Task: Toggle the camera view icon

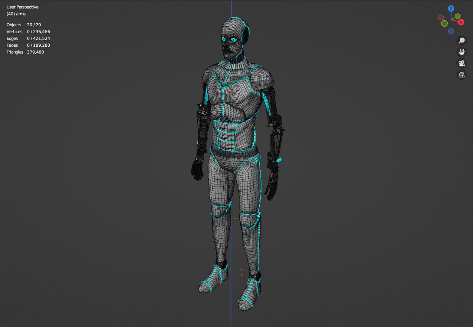Action: 462,63
